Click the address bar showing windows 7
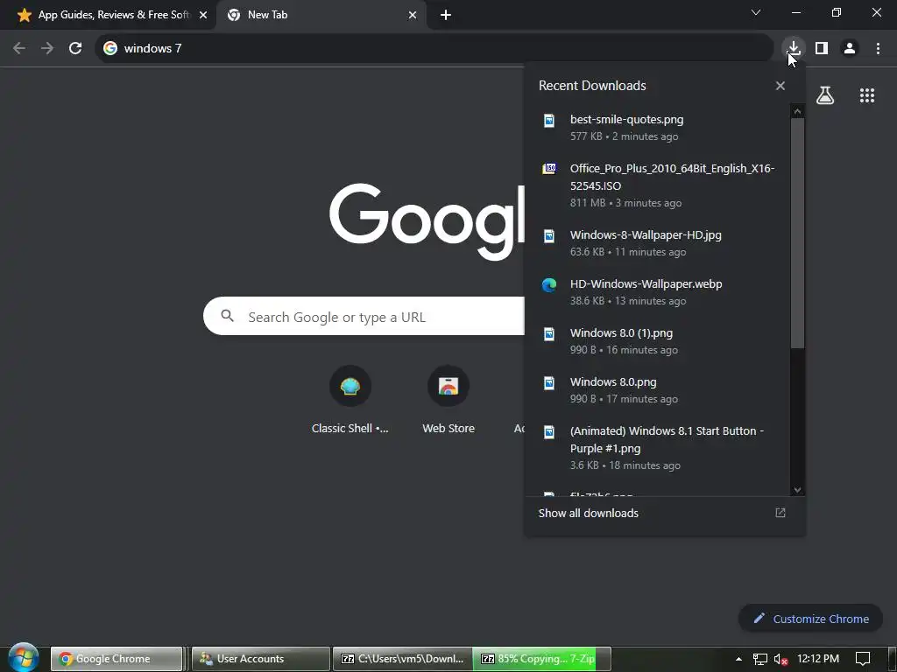 [434, 48]
